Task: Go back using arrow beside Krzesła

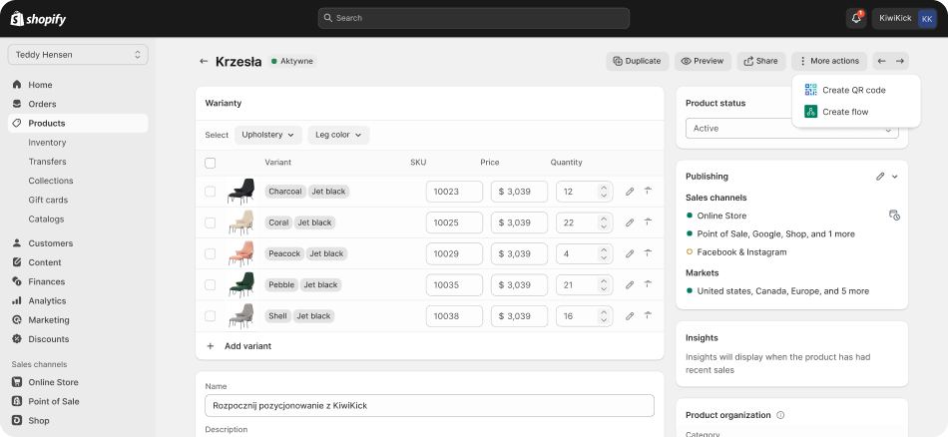Action: point(204,61)
